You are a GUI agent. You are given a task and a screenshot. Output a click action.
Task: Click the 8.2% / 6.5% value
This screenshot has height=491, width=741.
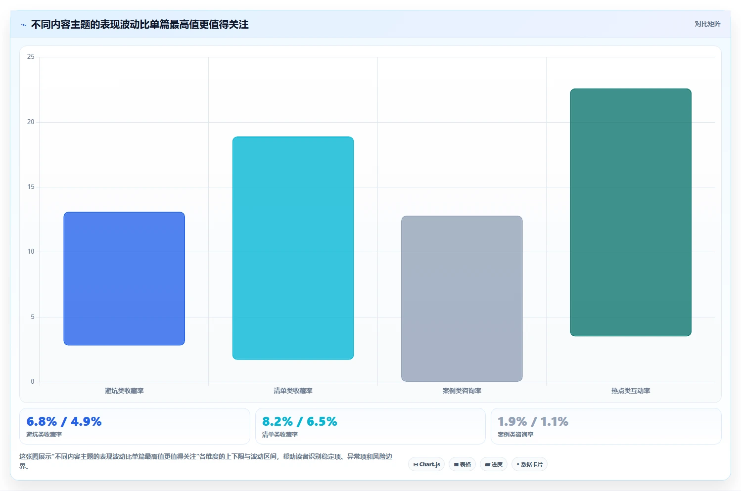click(299, 421)
